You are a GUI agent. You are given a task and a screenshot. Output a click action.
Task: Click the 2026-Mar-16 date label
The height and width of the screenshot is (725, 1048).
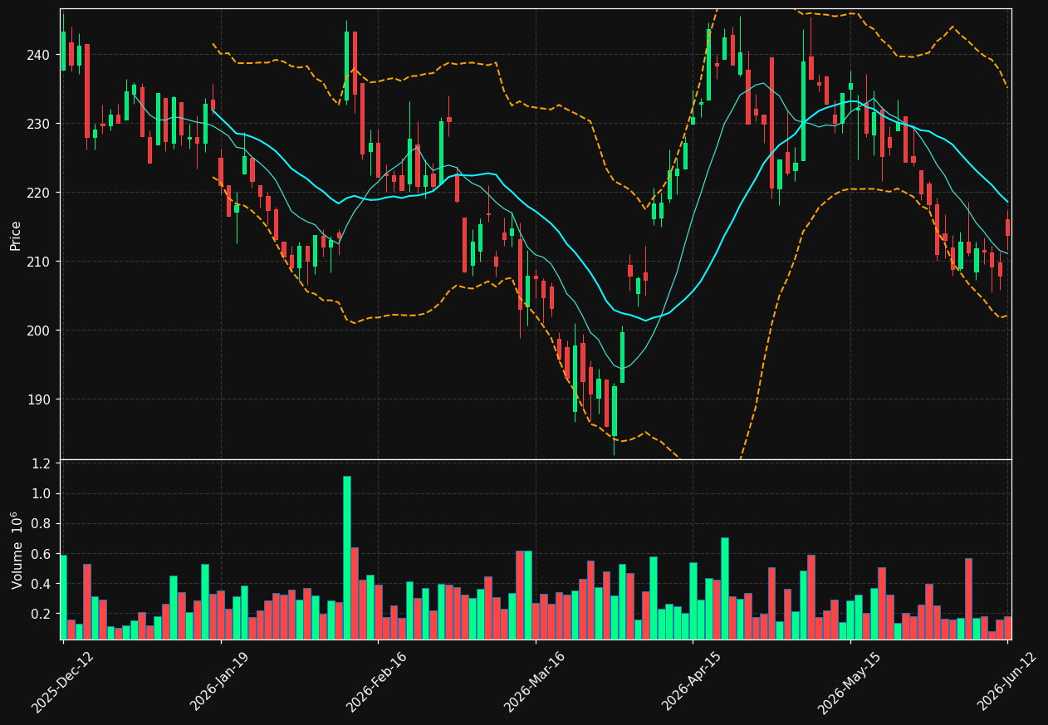point(535,682)
